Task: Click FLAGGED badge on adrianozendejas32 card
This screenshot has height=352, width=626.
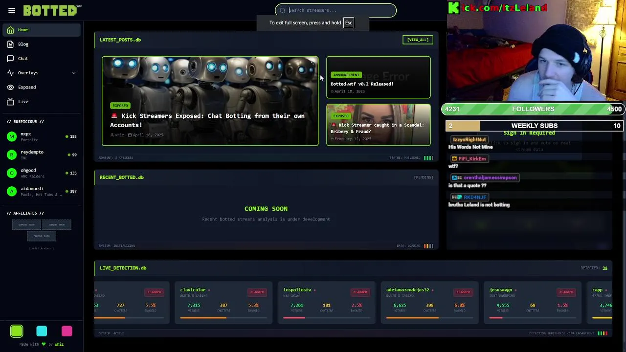Action: tap(463, 292)
